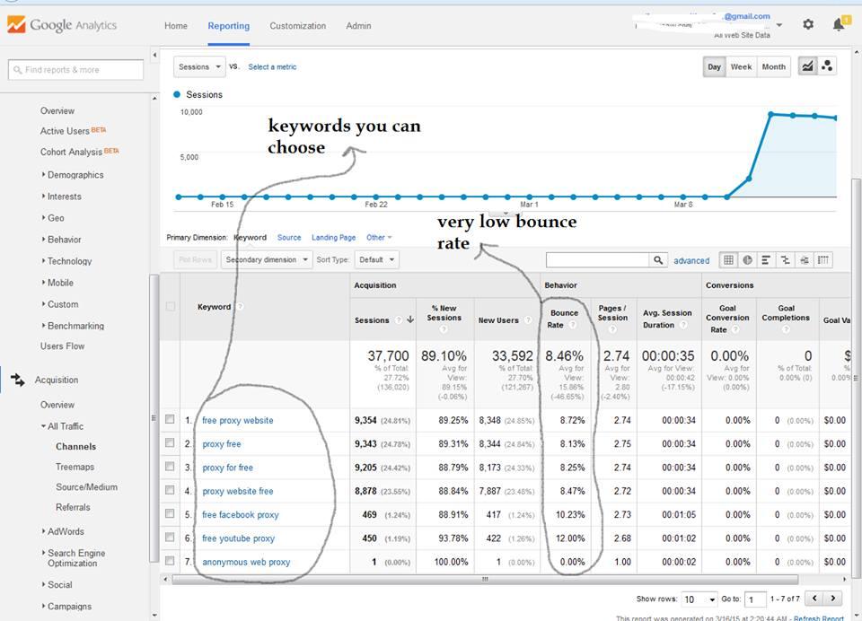Viewport: 862px width, 621px height.
Task: Select all rows via the header checkbox
Action: coord(170,306)
